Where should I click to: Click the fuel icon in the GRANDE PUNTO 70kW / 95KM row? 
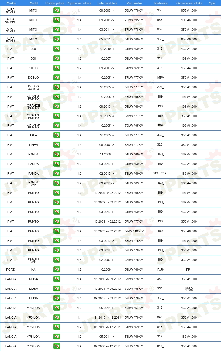(57, 126)
